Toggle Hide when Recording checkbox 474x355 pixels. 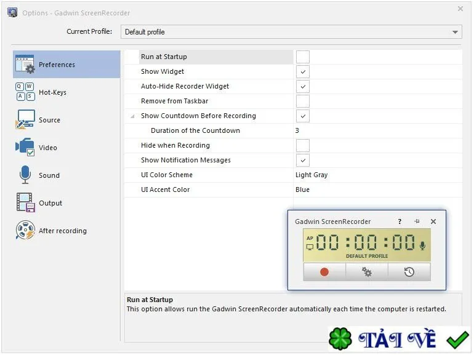303,145
